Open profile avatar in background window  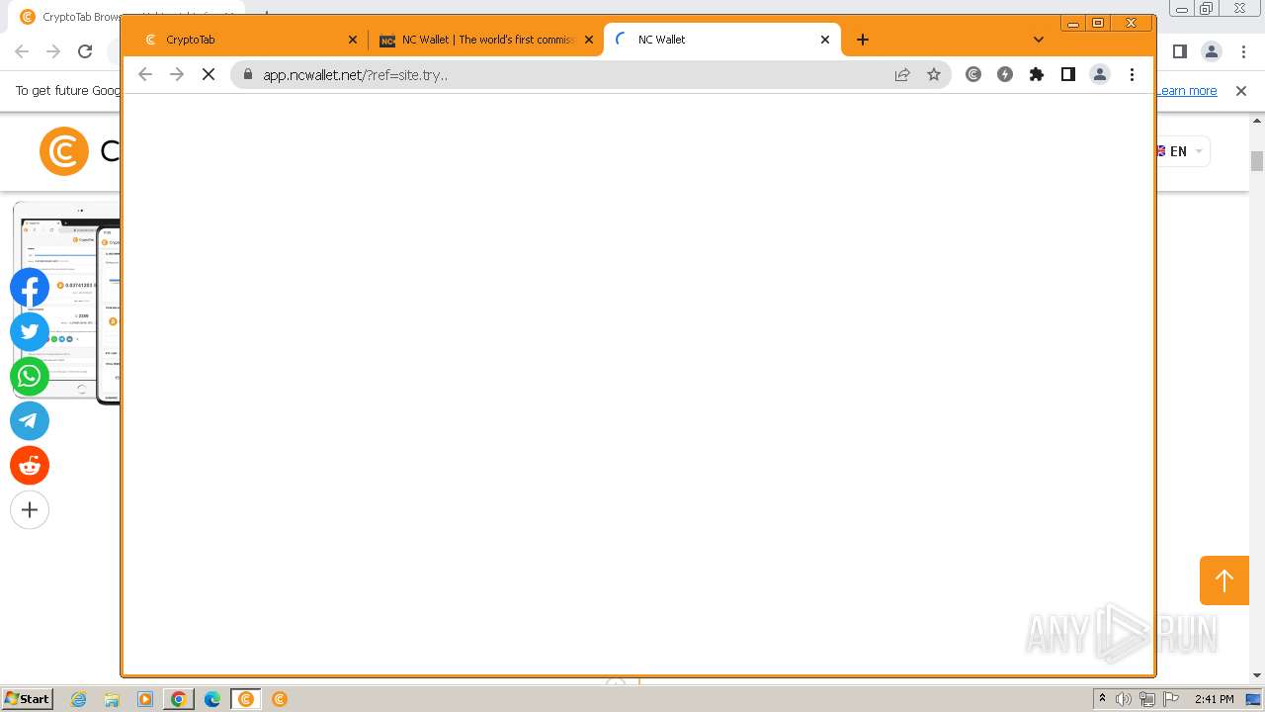pyautogui.click(x=1211, y=51)
